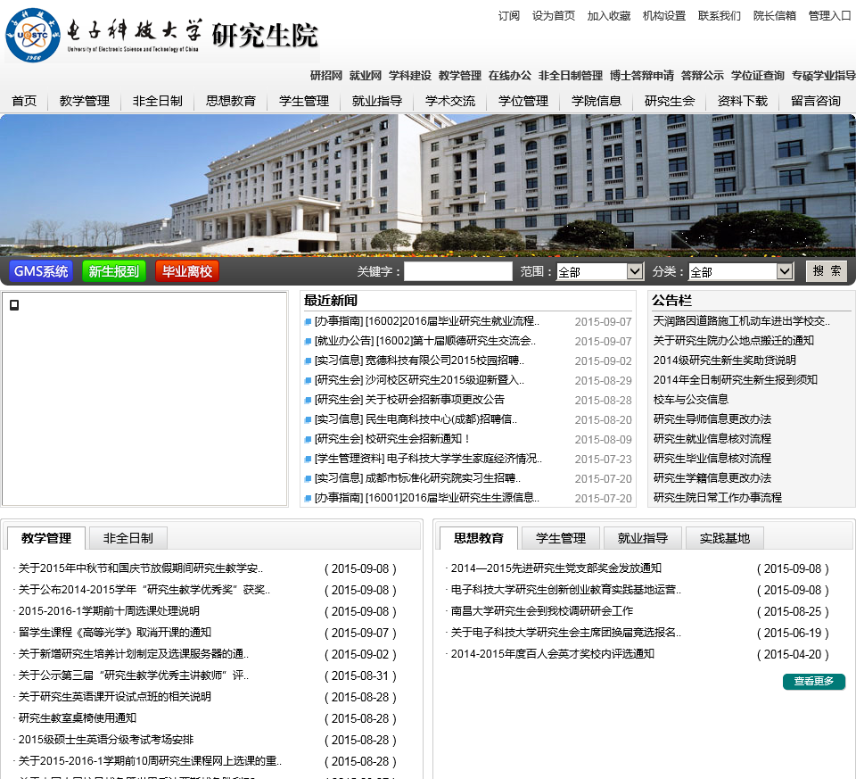Select the 思想教育 tab in lower right panel

point(479,538)
